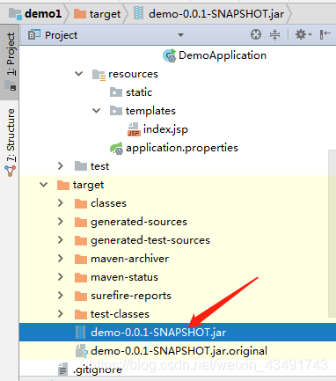Screen dimensions: 336x381
Task: Click the classes folder icon
Action: pyautogui.click(x=81, y=203)
